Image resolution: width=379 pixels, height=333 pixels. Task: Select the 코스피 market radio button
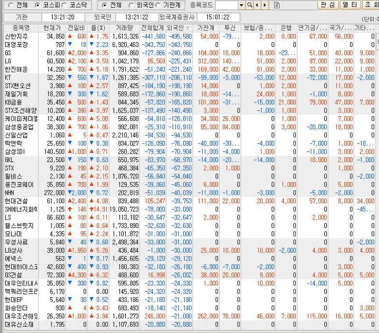click(x=37, y=5)
